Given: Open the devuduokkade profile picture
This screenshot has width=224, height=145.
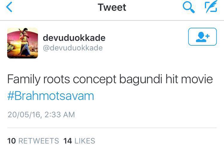Looking at the screenshot, I should pyautogui.click(x=23, y=43).
